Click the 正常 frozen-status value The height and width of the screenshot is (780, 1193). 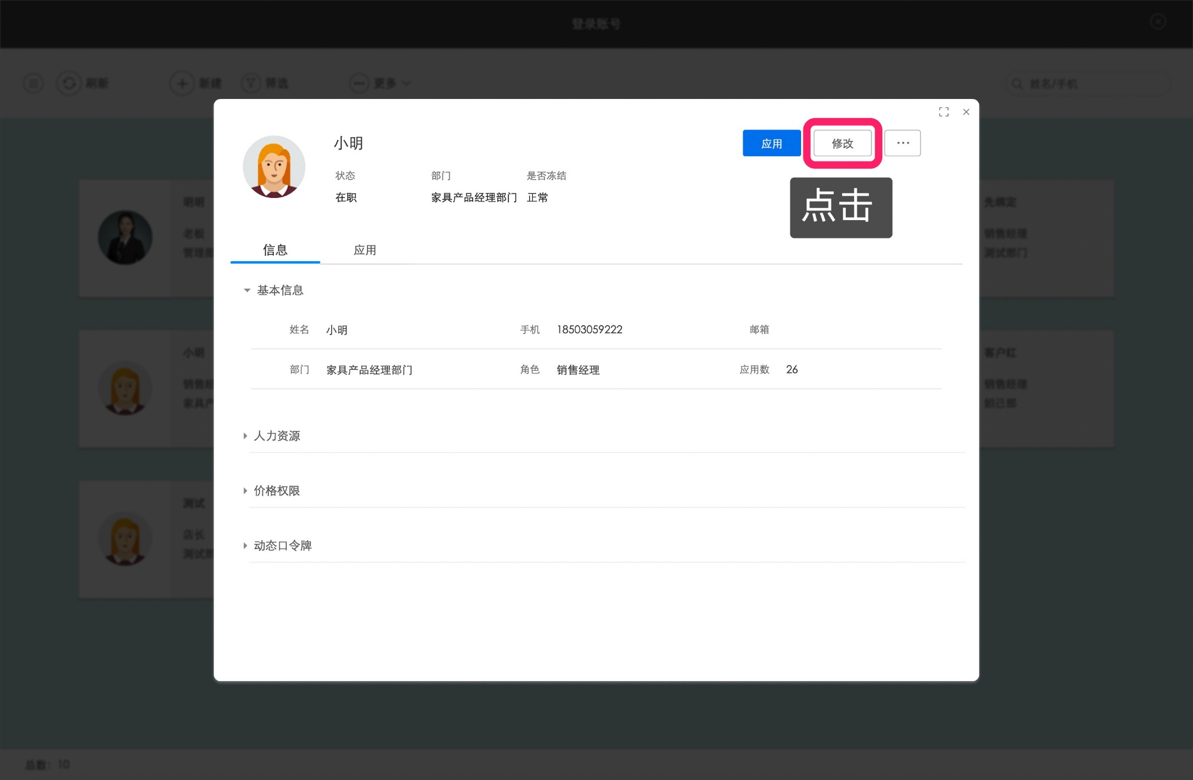click(x=537, y=197)
